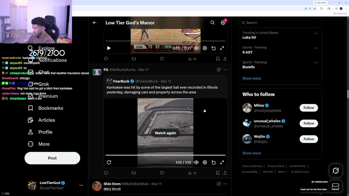This screenshot has height=196, width=349.
Task: Open playback settings on the hail video
Action: (x=205, y=162)
